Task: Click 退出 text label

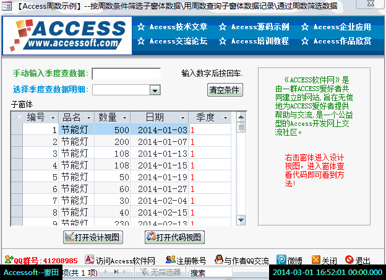Action: click(x=362, y=261)
